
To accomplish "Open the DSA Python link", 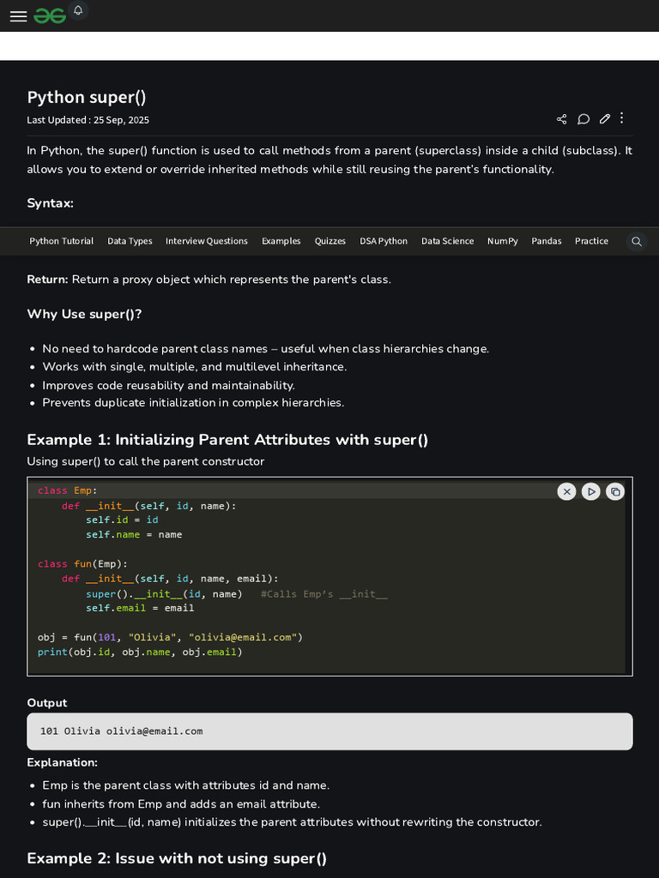I will (x=384, y=242).
